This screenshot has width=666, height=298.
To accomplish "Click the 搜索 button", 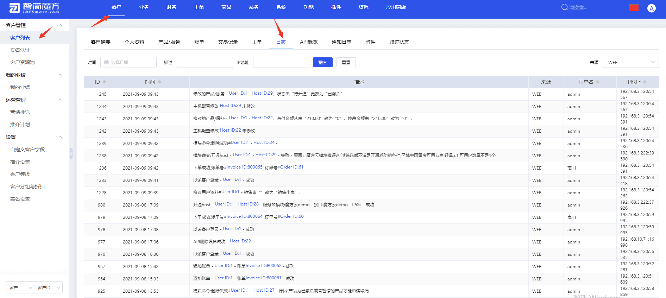I will coord(323,62).
